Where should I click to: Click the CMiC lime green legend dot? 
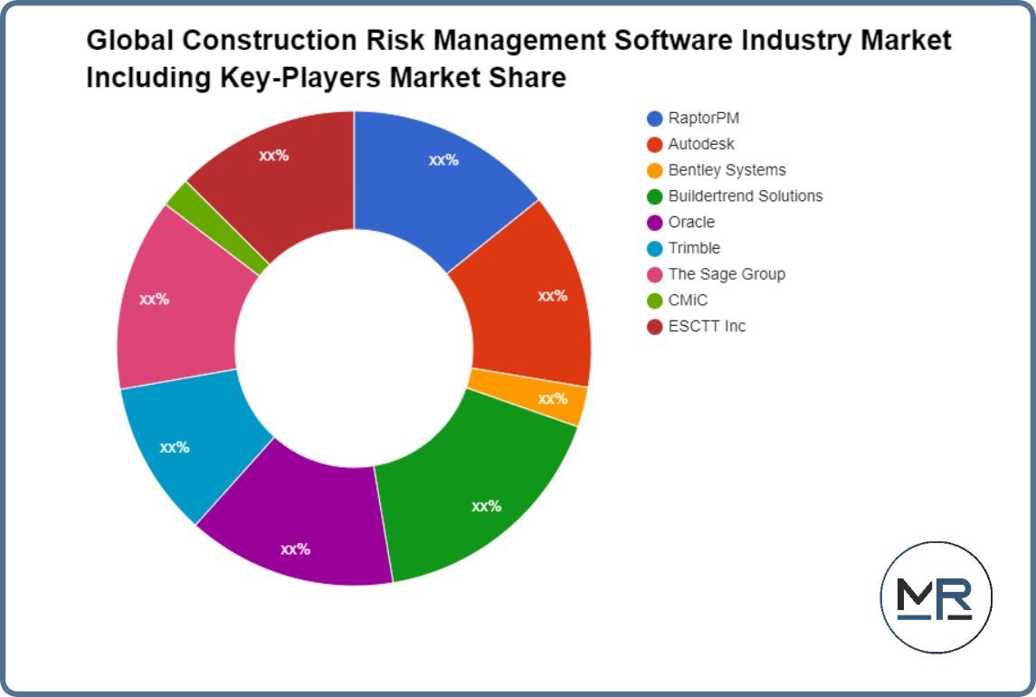click(x=654, y=301)
